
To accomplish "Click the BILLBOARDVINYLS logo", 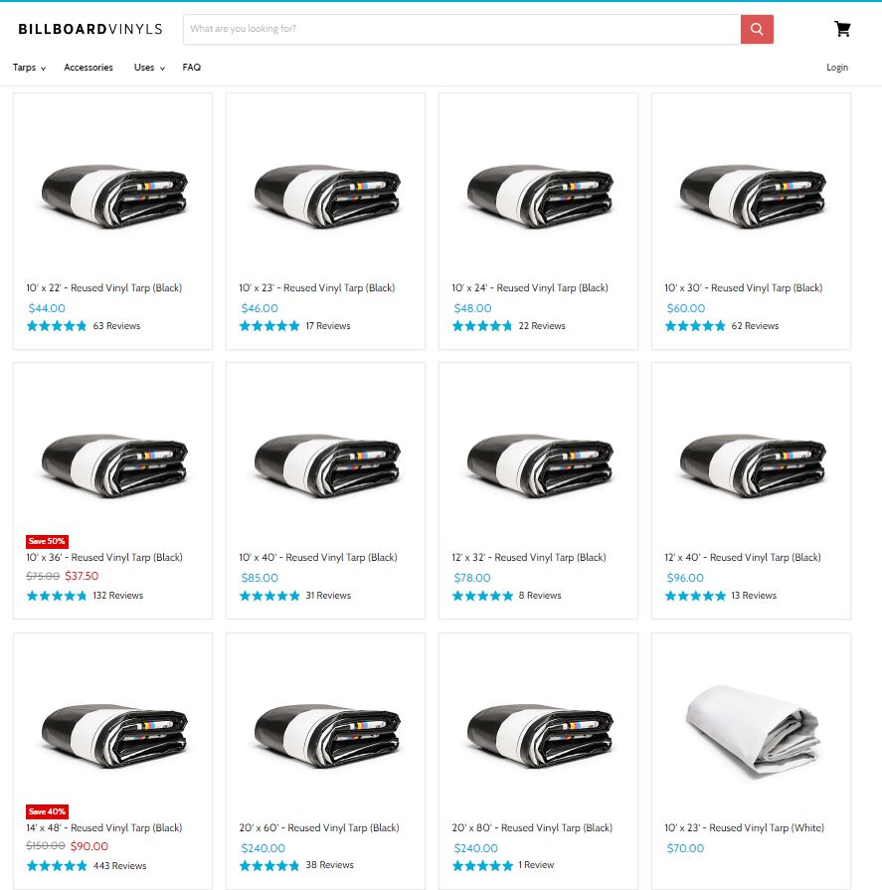I will tap(90, 29).
